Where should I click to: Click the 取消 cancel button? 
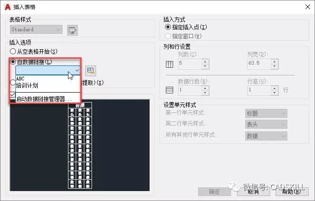(x=253, y=192)
